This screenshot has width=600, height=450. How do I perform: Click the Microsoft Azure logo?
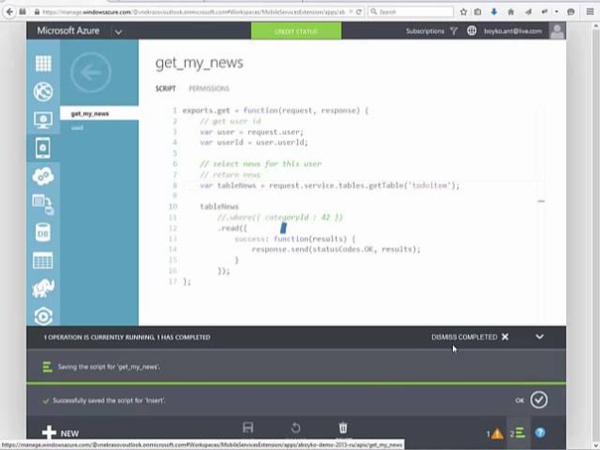click(69, 31)
